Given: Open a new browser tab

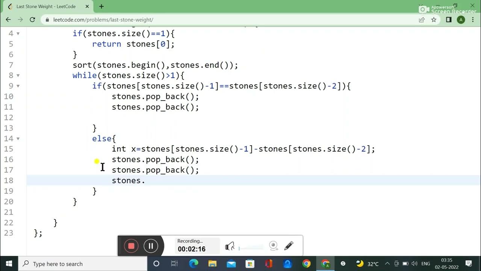Looking at the screenshot, I should [x=101, y=6].
